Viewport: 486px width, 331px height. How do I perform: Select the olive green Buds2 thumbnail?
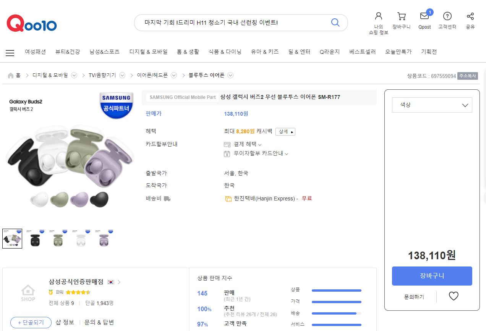tap(58, 239)
